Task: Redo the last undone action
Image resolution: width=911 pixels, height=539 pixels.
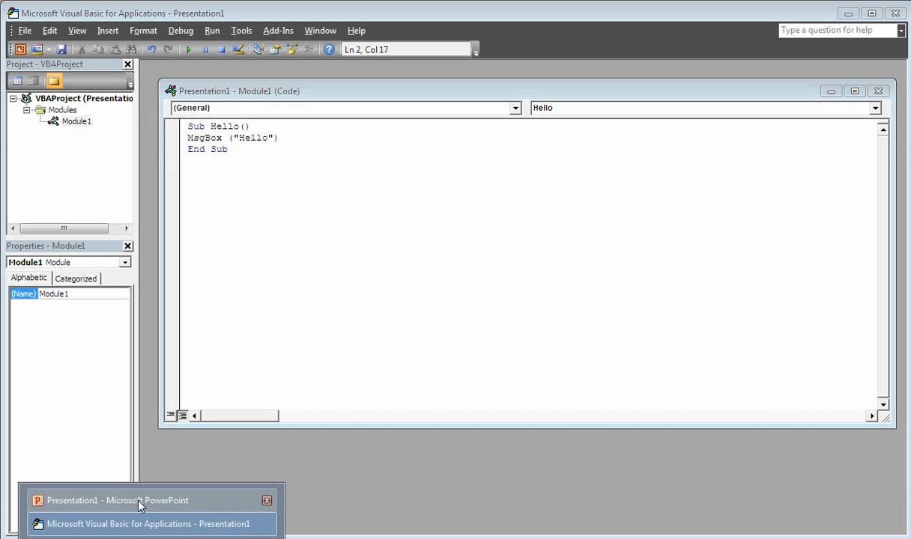Action: click(x=168, y=49)
